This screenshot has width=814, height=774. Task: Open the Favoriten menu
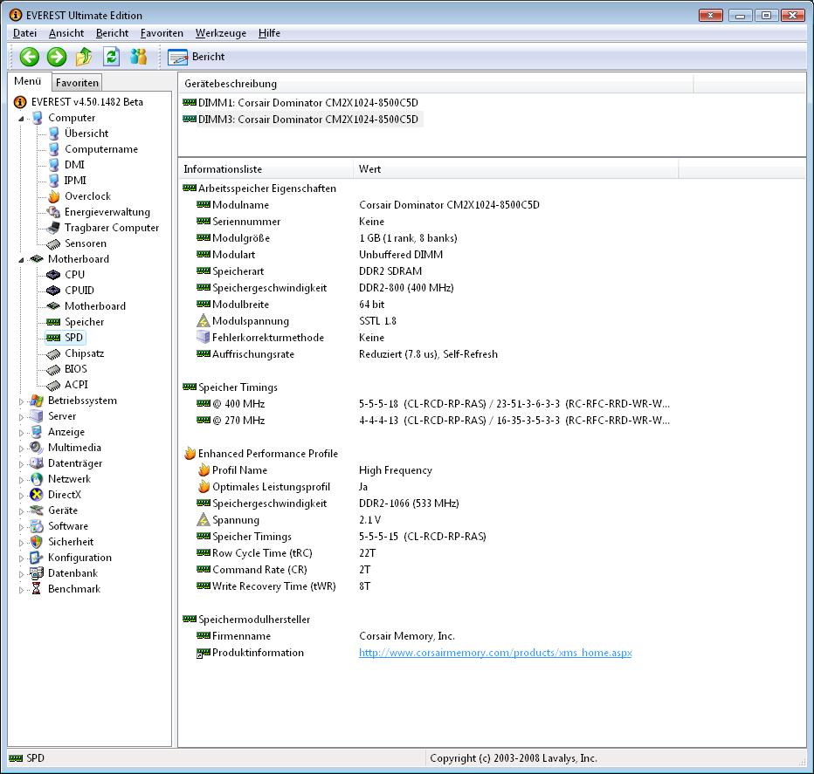[x=162, y=33]
